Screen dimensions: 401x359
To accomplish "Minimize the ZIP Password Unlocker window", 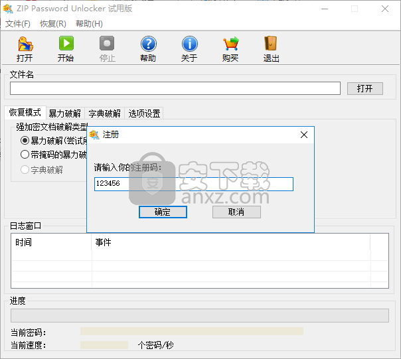I will 325,9.
